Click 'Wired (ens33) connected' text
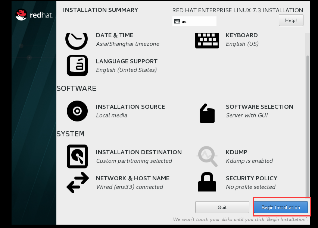Viewport: 318px width, 228px height. [x=130, y=187]
